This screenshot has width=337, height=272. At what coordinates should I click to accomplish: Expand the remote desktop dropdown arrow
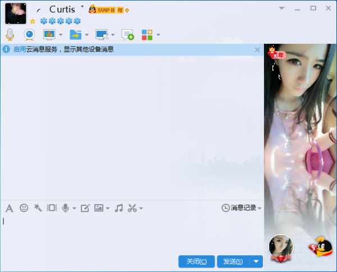tap(113, 35)
